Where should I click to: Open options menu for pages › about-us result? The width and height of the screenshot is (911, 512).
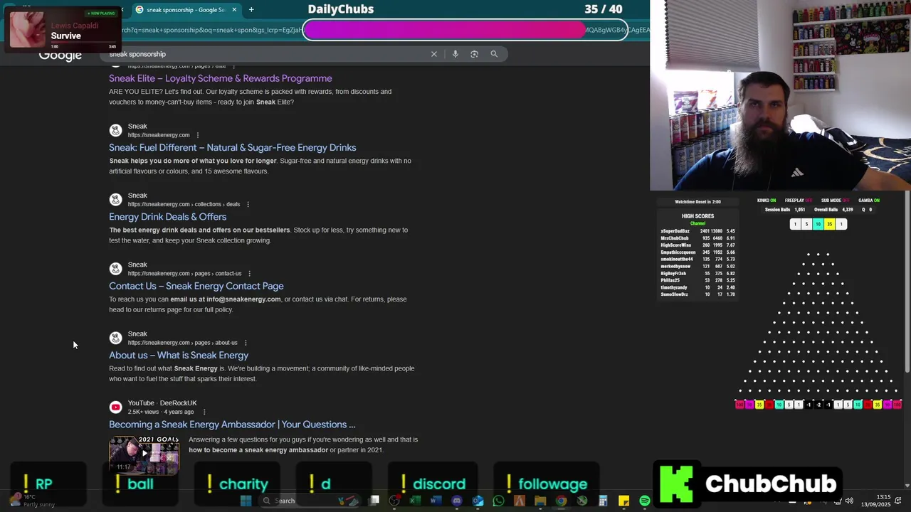246,343
